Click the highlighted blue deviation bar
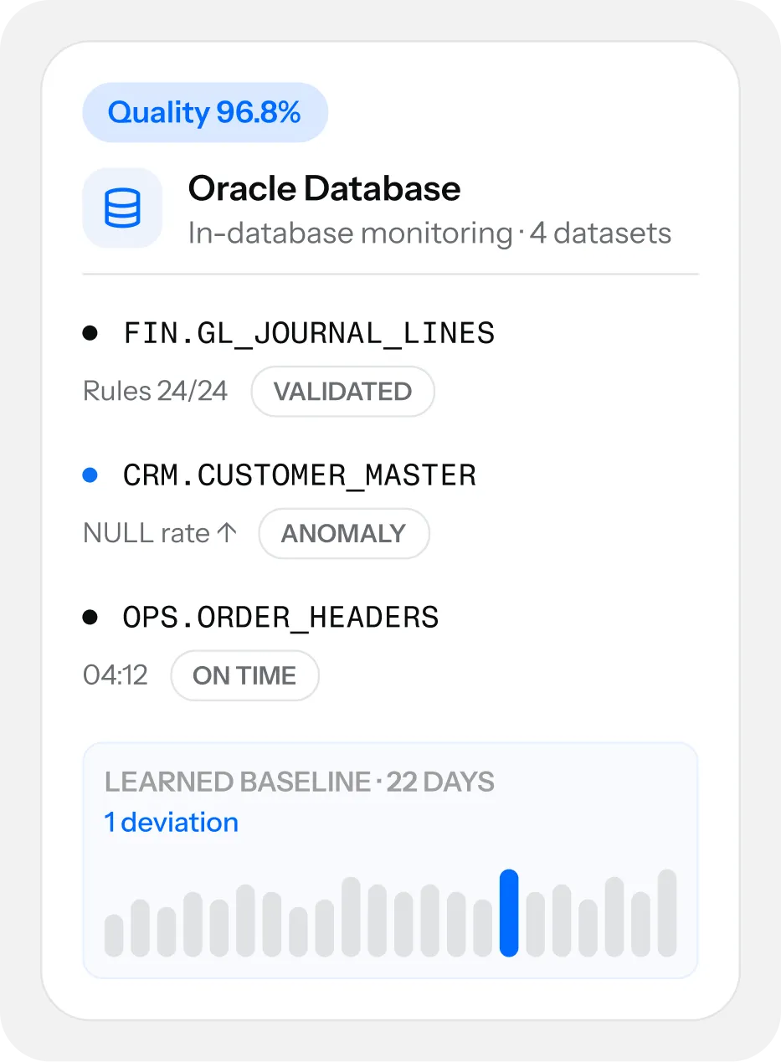The width and height of the screenshot is (781, 1062). [509, 913]
